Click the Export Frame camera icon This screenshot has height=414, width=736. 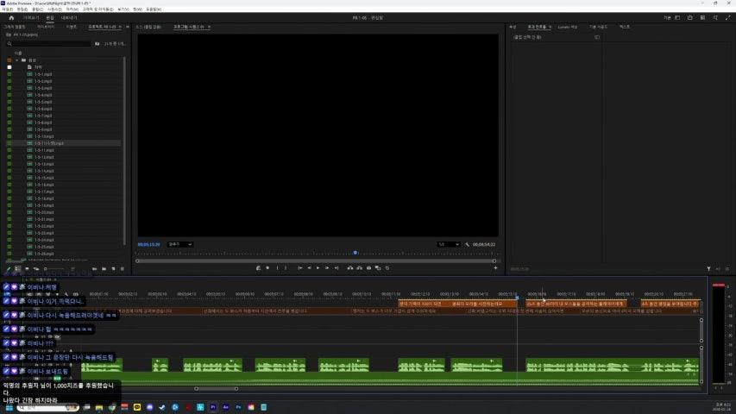pyautogui.click(x=367, y=268)
